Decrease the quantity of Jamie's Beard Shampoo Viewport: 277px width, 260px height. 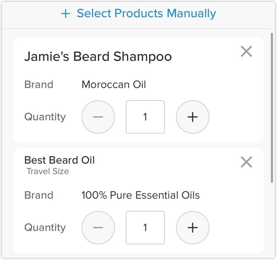coord(98,117)
